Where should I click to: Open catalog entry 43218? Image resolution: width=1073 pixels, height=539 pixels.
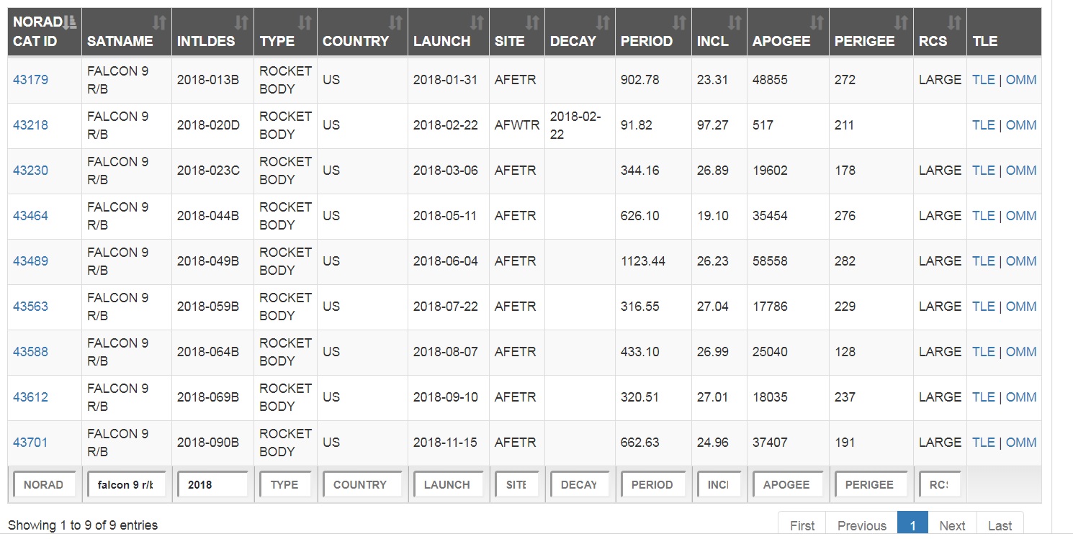click(x=30, y=125)
